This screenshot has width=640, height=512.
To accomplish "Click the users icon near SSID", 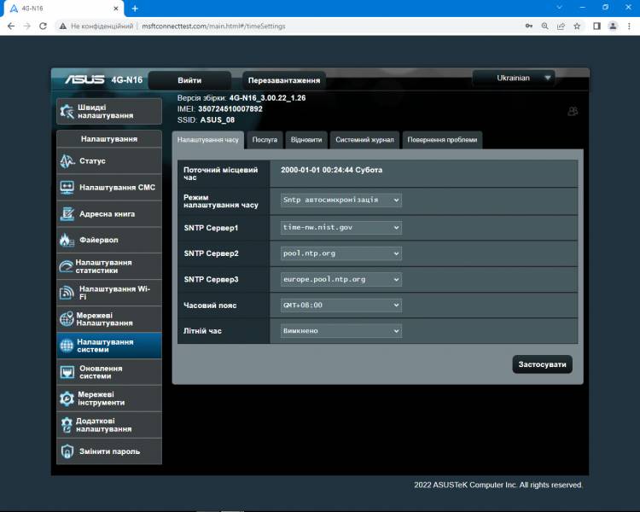I will click(573, 111).
